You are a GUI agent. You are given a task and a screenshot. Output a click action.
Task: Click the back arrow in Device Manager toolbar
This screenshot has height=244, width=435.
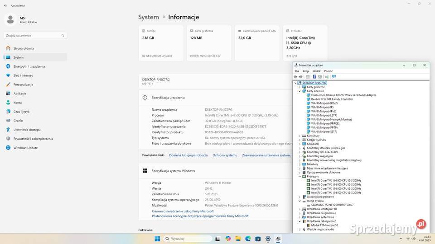(295, 77)
